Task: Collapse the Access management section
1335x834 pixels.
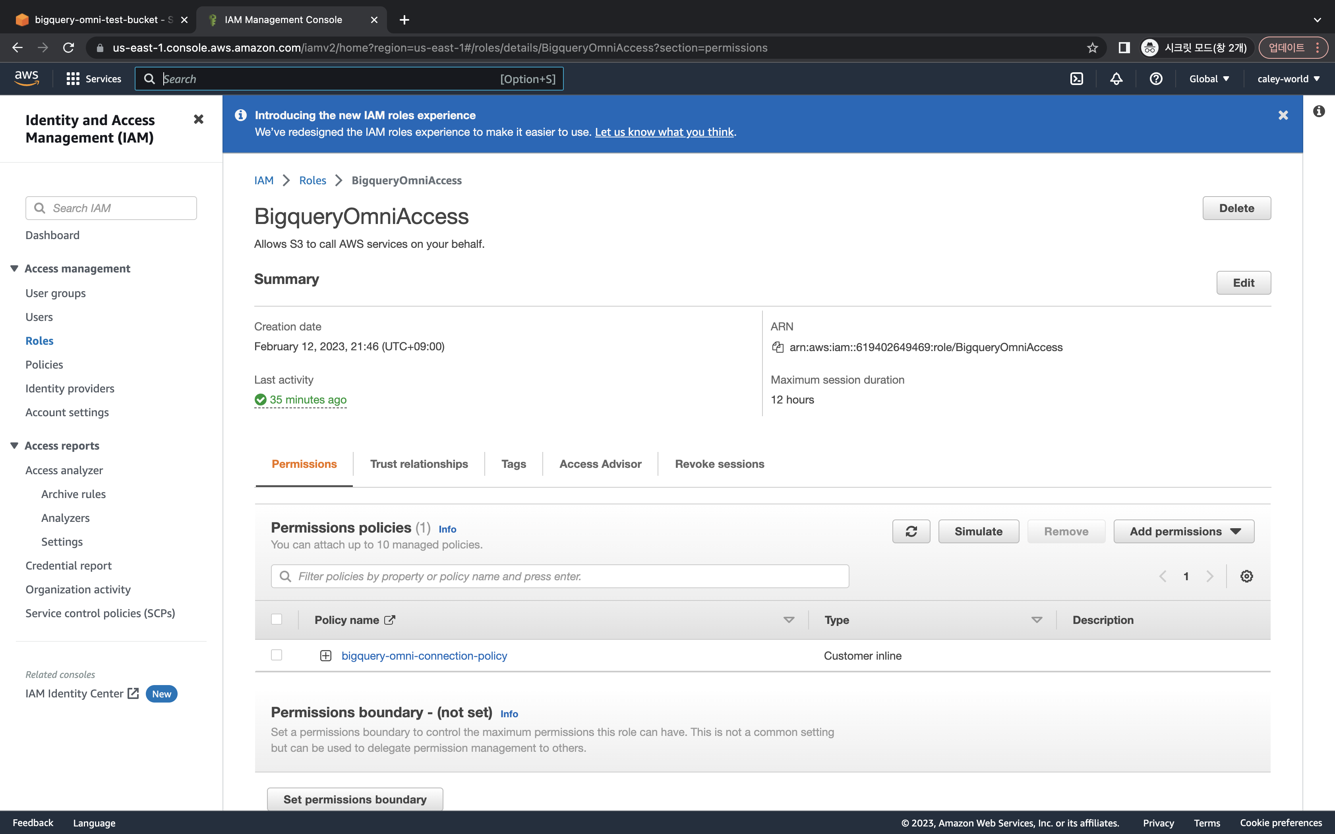Action: [x=14, y=268]
